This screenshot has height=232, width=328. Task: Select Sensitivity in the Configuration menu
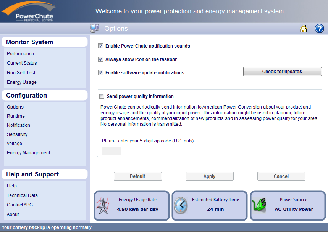[17, 134]
